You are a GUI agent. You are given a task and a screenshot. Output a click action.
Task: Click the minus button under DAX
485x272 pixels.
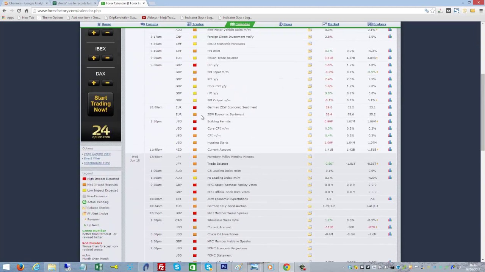107,83
